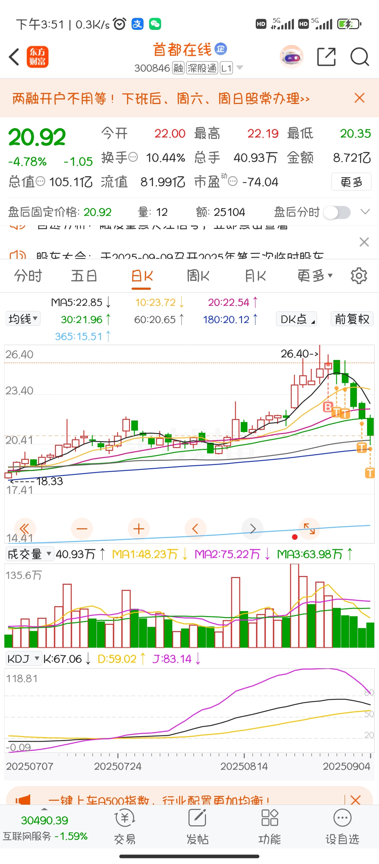Screen dimensions: 379x864
Task: Open 互联网服务 index quote
Action: 45,828
